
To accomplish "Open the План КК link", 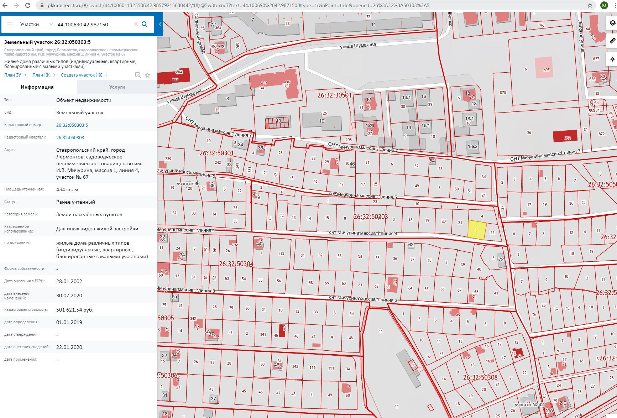I will point(43,75).
